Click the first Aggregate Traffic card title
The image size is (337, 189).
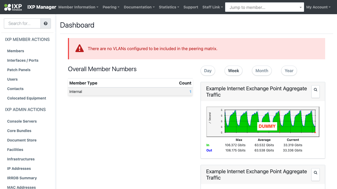coord(256,92)
